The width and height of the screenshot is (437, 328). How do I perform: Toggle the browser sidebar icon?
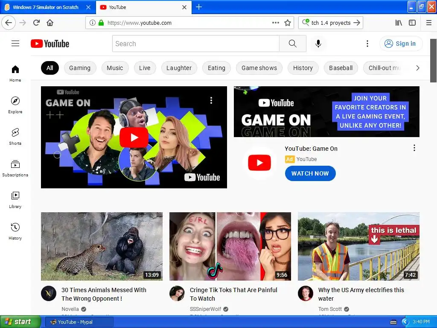click(412, 23)
